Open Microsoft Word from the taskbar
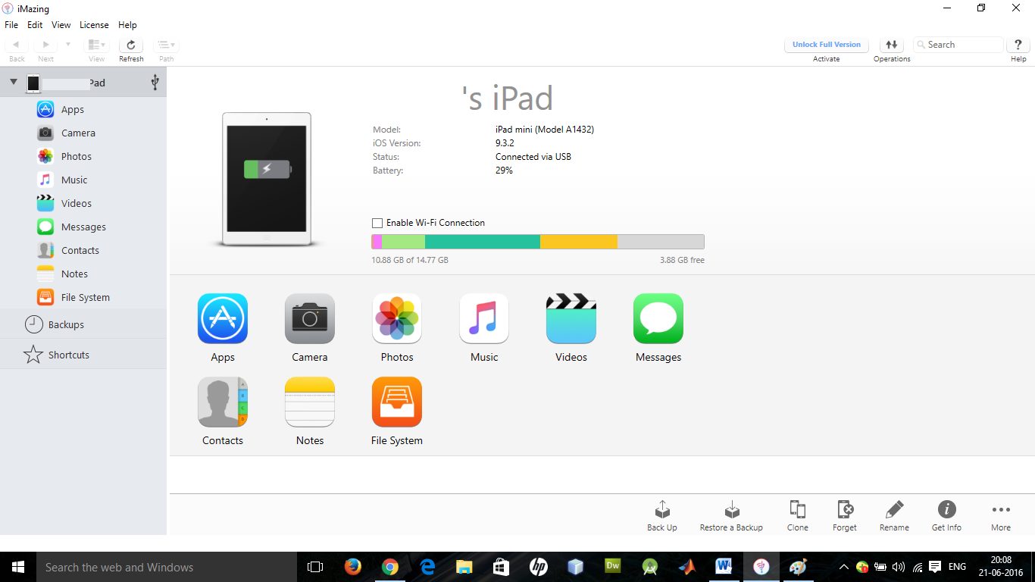The width and height of the screenshot is (1035, 582). (724, 567)
